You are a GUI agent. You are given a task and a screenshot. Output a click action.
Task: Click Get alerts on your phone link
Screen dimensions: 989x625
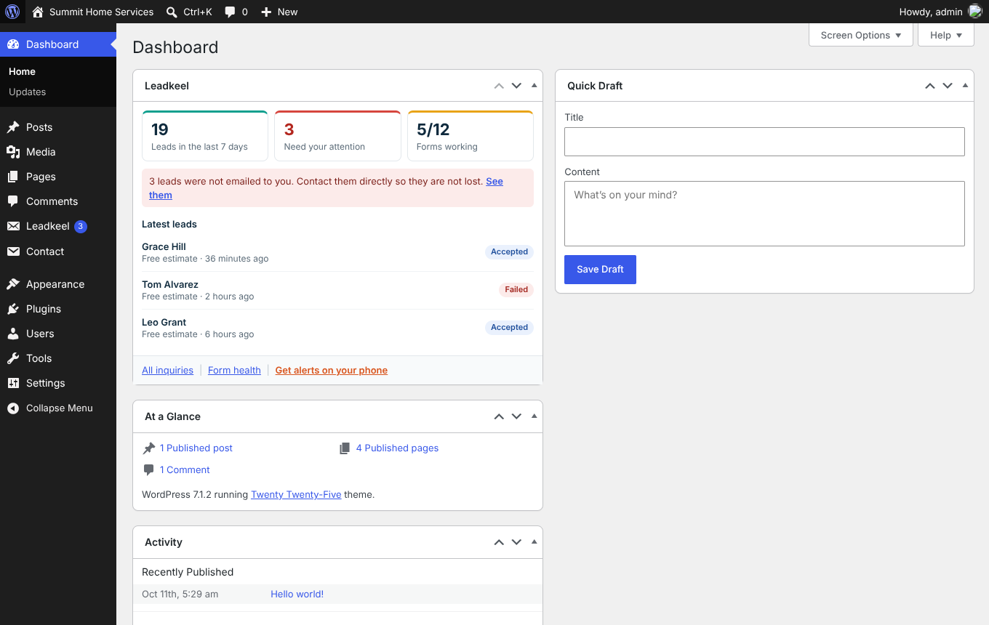point(331,371)
